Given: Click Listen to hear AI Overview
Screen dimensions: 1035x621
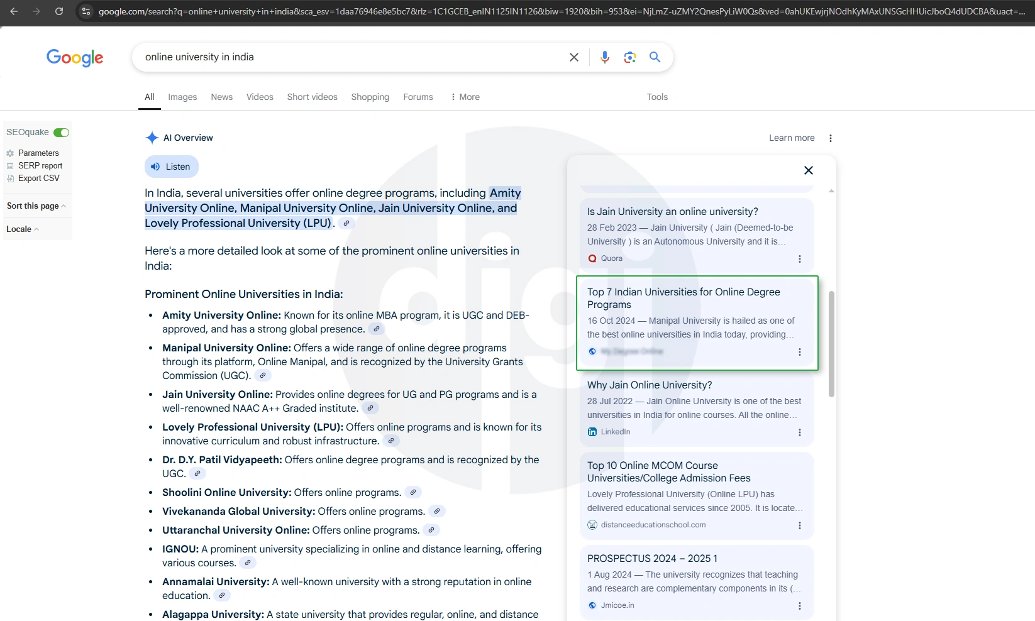Looking at the screenshot, I should point(172,167).
